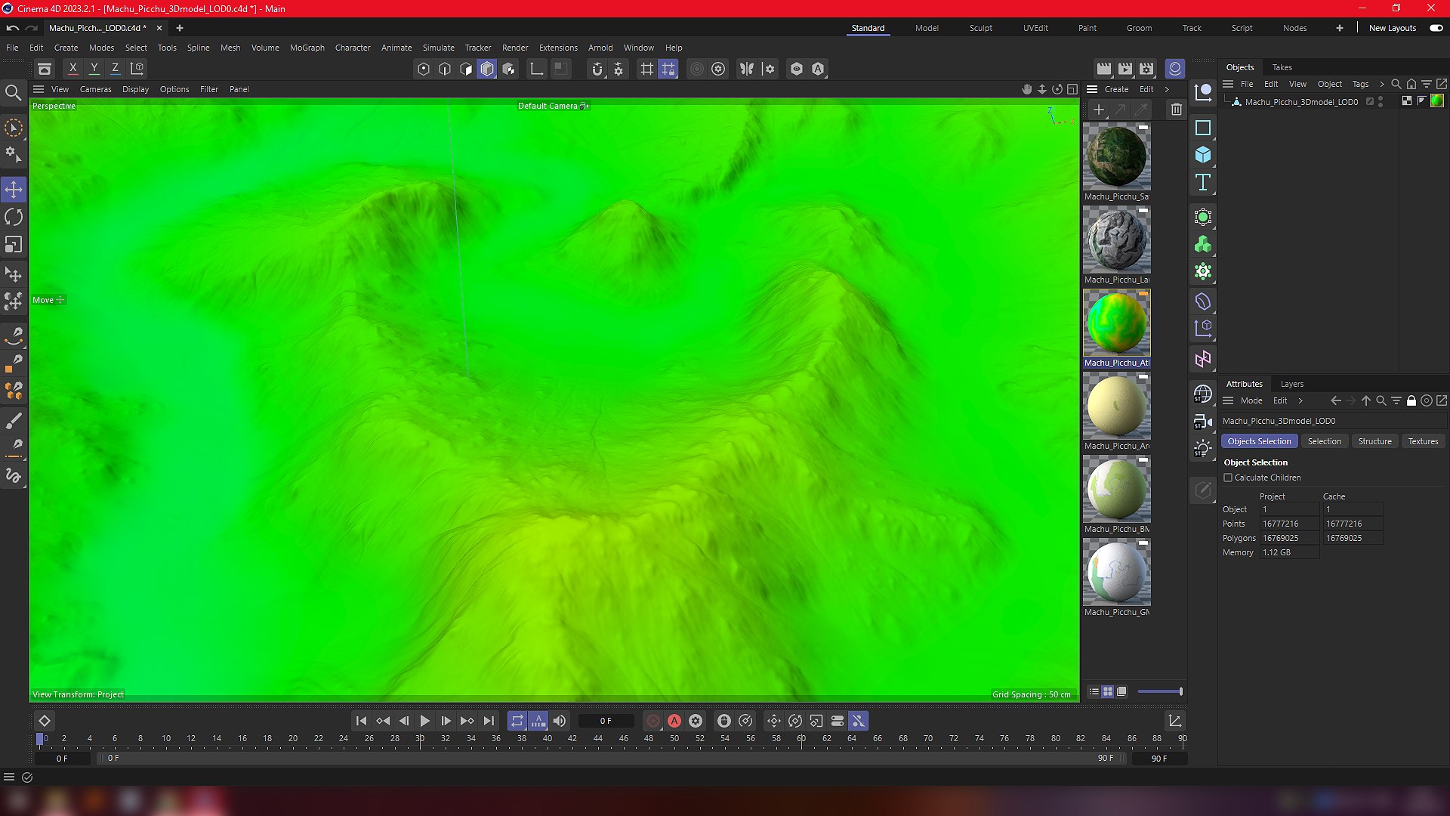Add a Camera object from right palette
This screenshot has width=1450, height=816.
(1203, 421)
